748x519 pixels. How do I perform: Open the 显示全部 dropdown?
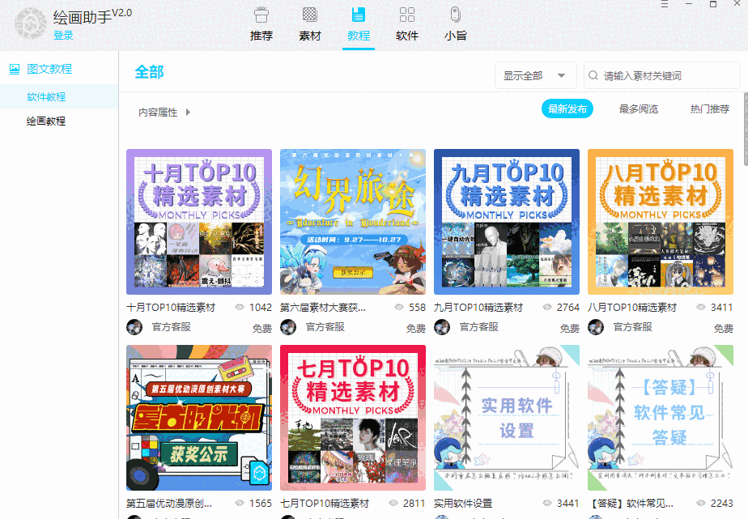coord(535,75)
